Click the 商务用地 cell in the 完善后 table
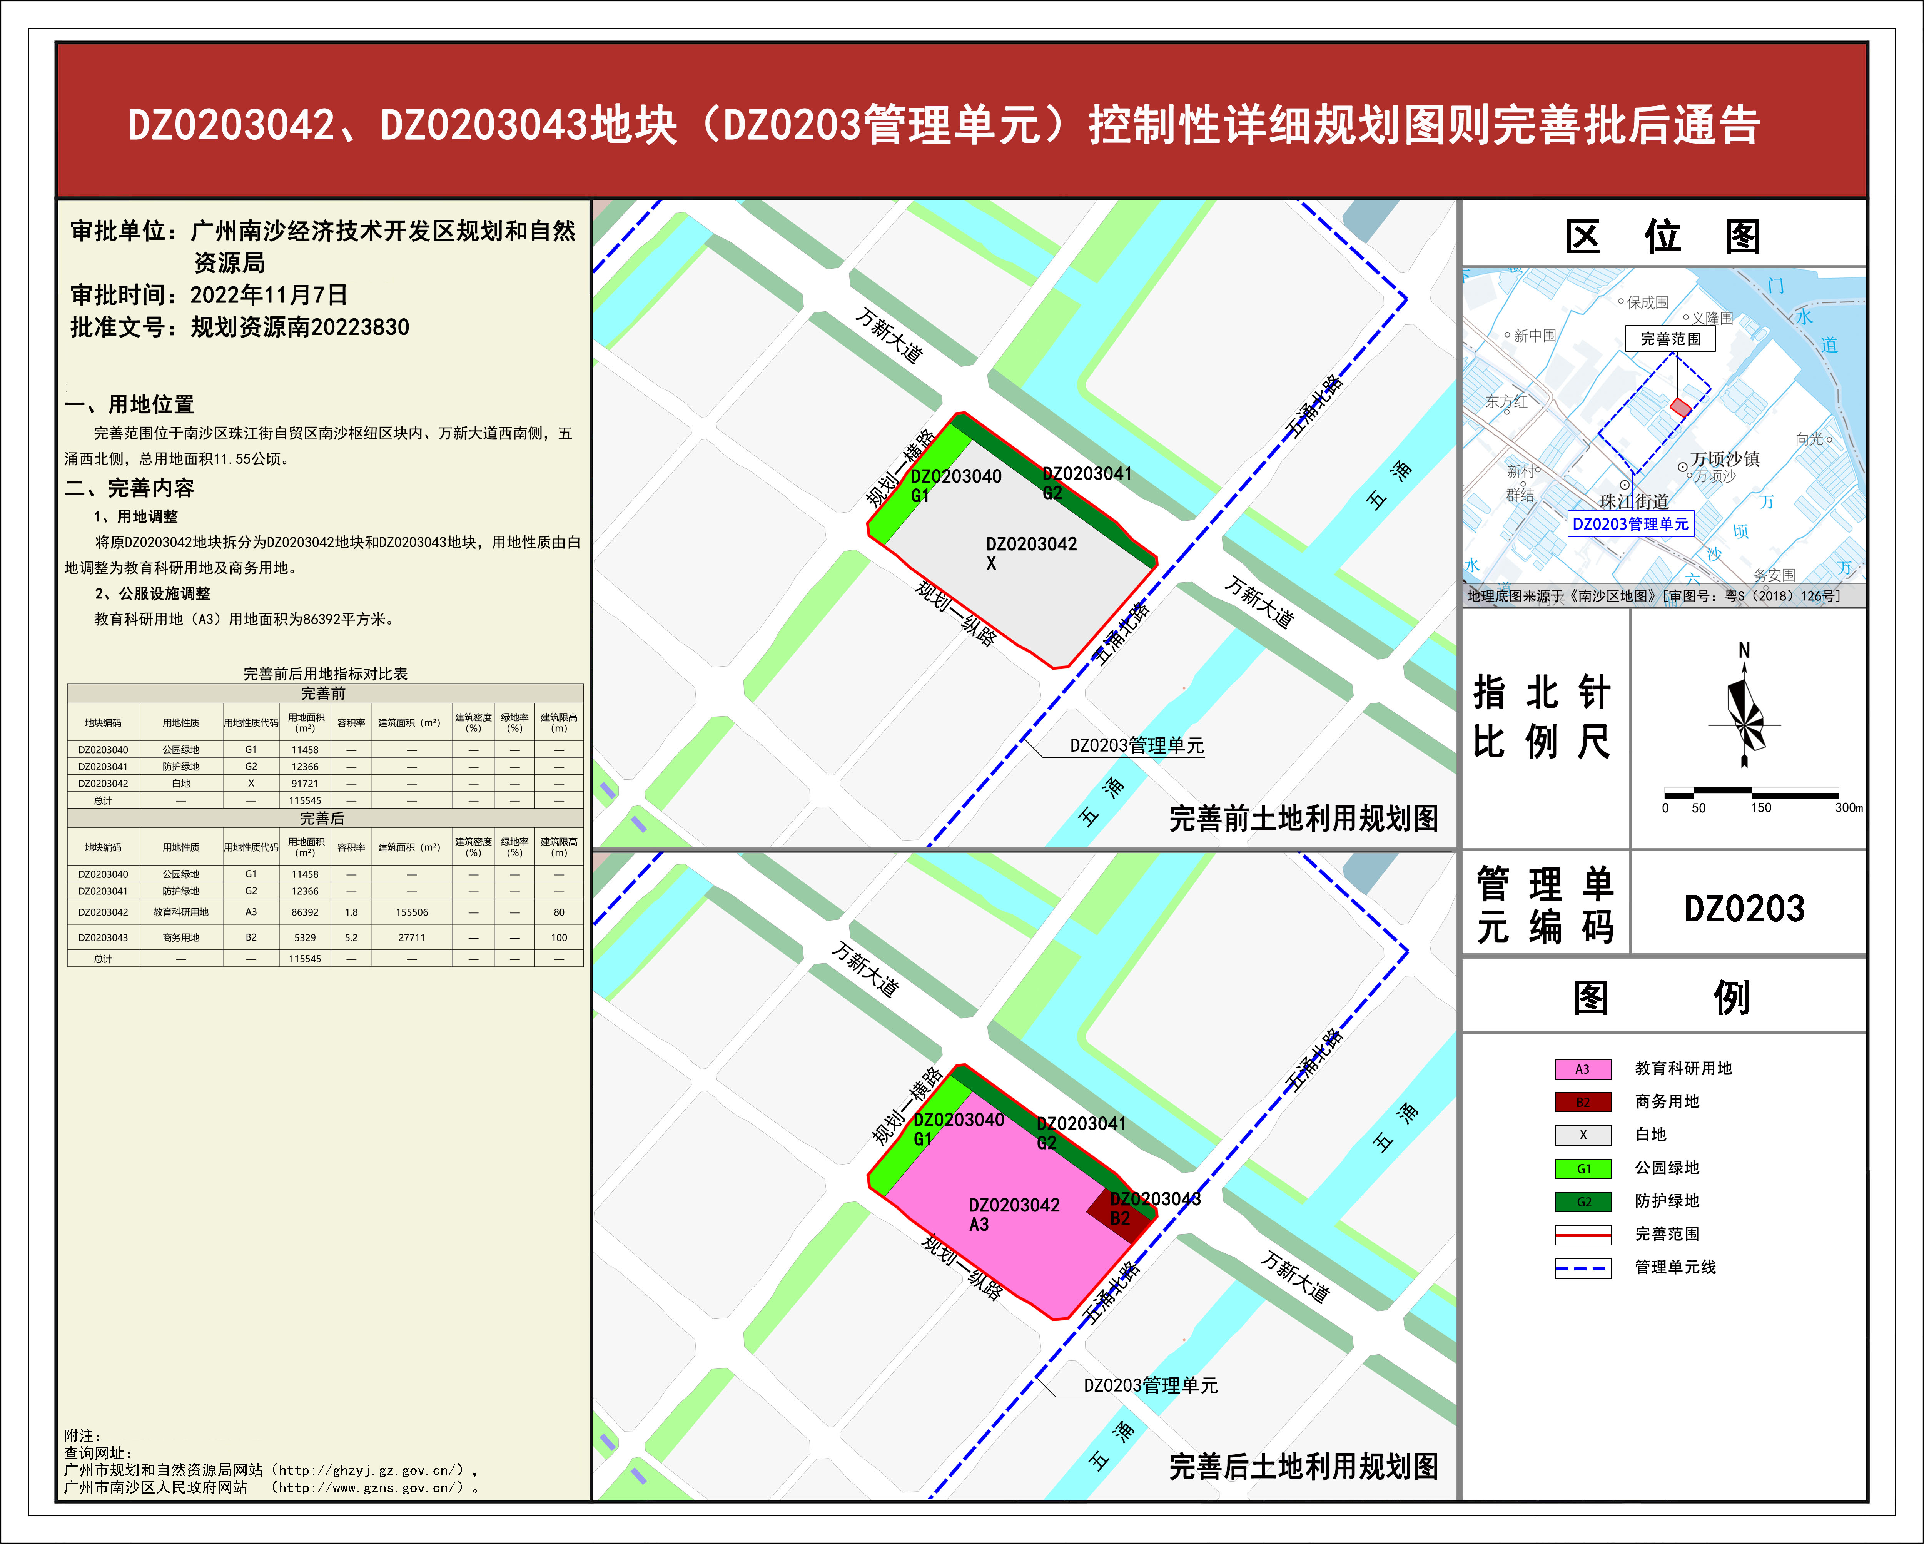The image size is (1924, 1544). click(x=181, y=938)
